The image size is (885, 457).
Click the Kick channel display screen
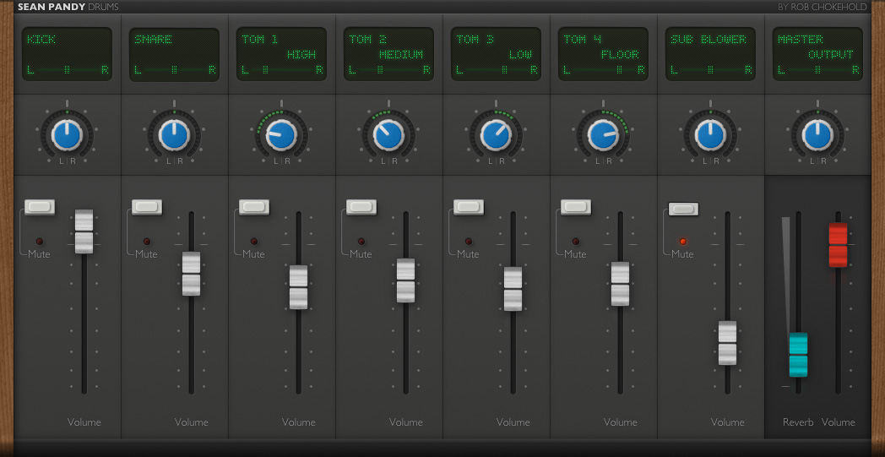[68, 54]
